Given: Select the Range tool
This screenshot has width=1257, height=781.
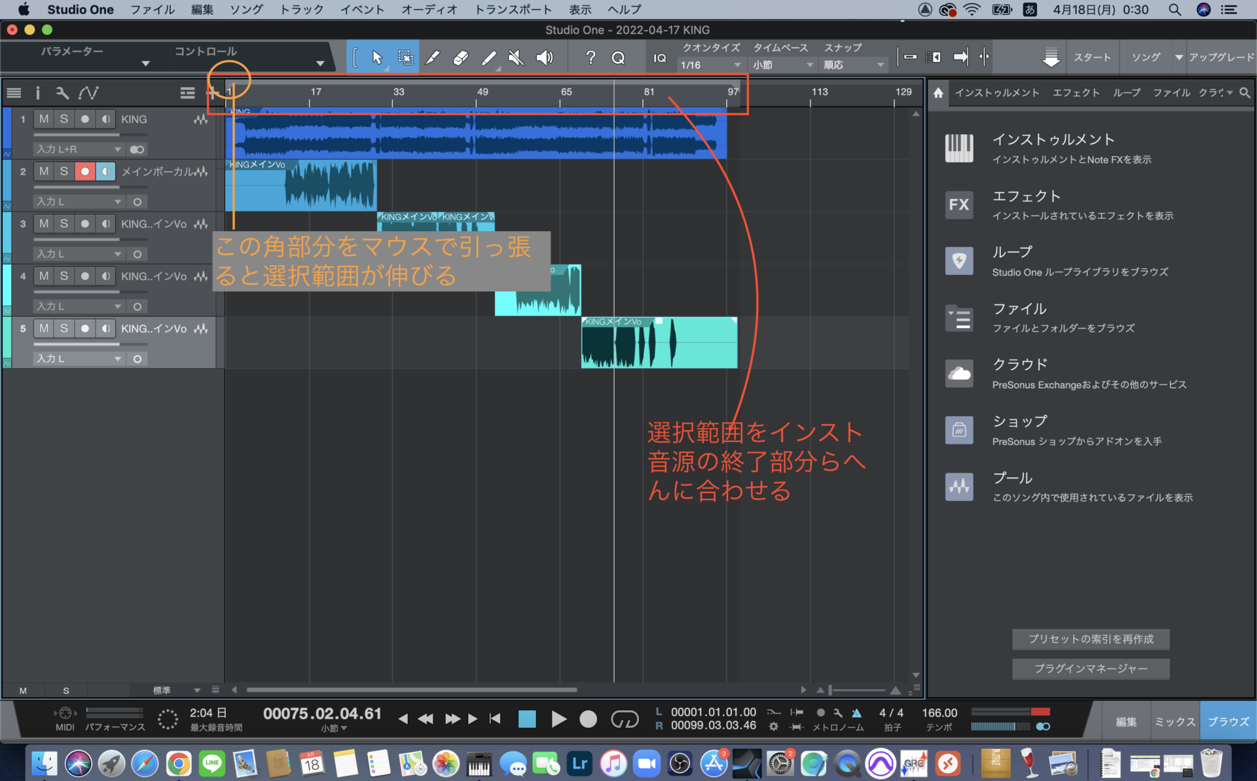Looking at the screenshot, I should (405, 58).
